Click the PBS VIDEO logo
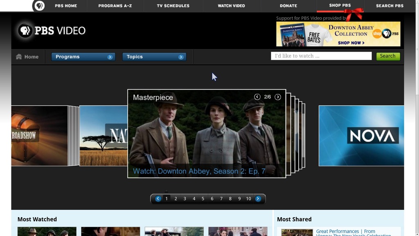 tap(52, 31)
